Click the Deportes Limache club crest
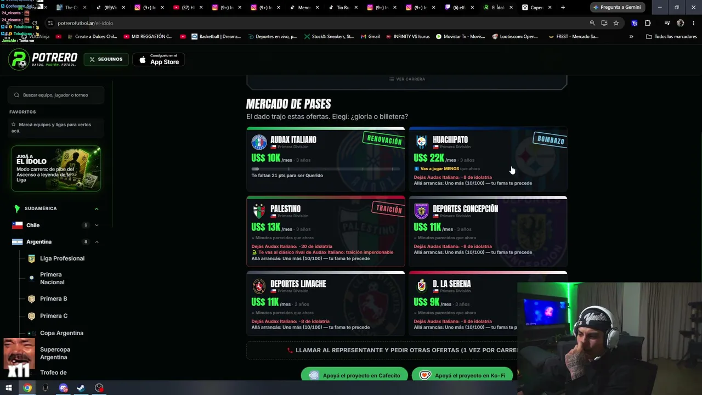The height and width of the screenshot is (395, 702). (259, 286)
